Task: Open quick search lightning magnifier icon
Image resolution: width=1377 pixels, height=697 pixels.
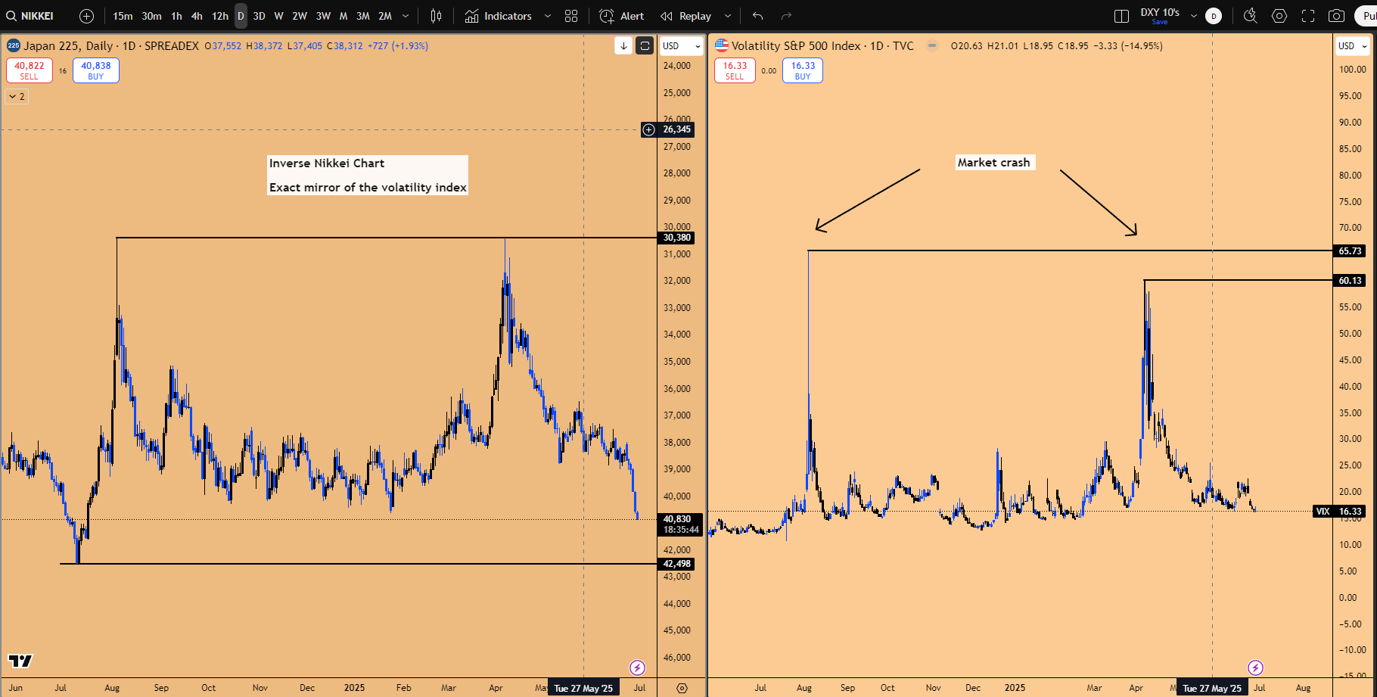Action: 1251,16
